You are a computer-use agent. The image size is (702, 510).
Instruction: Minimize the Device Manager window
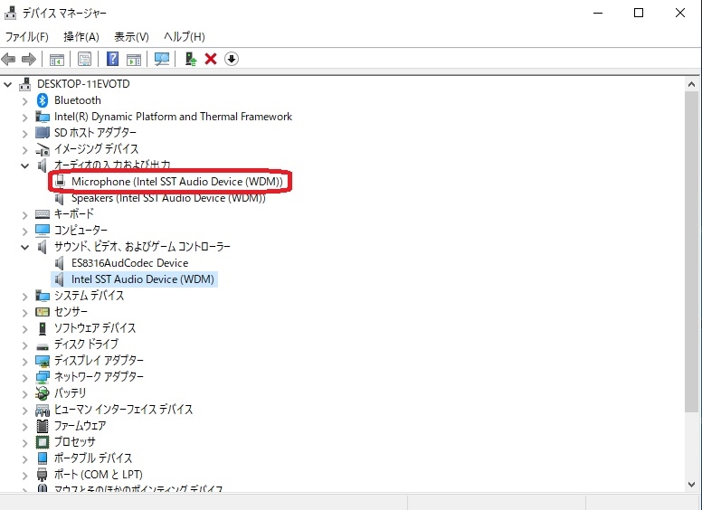pos(598,13)
